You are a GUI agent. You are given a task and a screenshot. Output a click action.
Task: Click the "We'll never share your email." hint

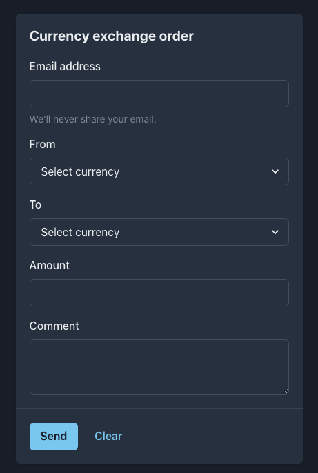tap(93, 120)
